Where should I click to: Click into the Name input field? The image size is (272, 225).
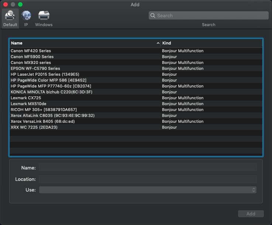(148, 167)
